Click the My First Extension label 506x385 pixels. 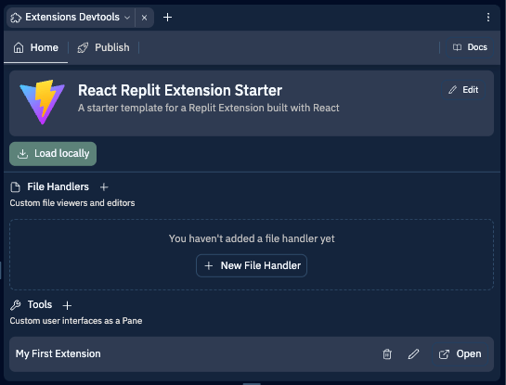click(58, 353)
